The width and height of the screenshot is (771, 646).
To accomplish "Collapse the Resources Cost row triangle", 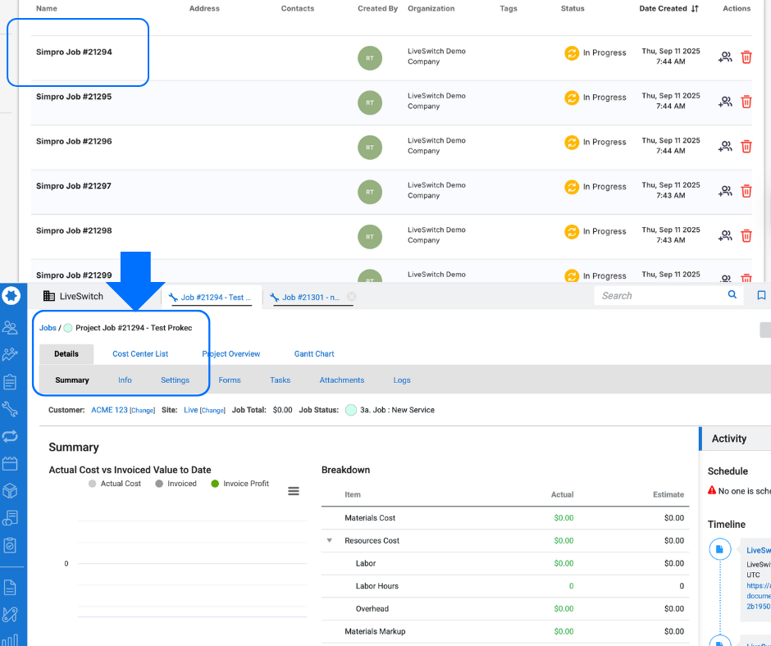I will pyautogui.click(x=330, y=540).
